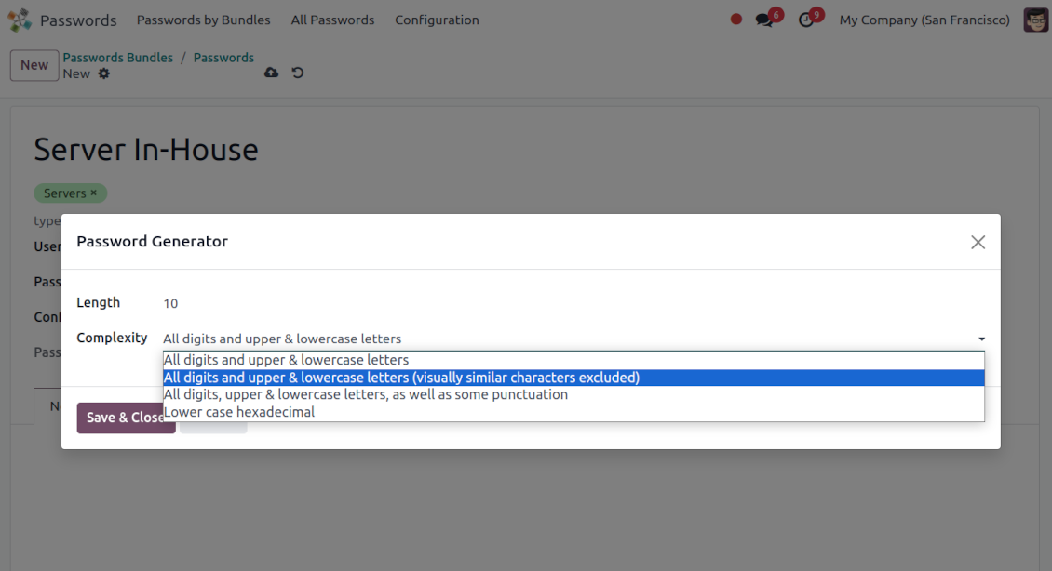
Task: Open the Configuration menu
Action: [x=437, y=20]
